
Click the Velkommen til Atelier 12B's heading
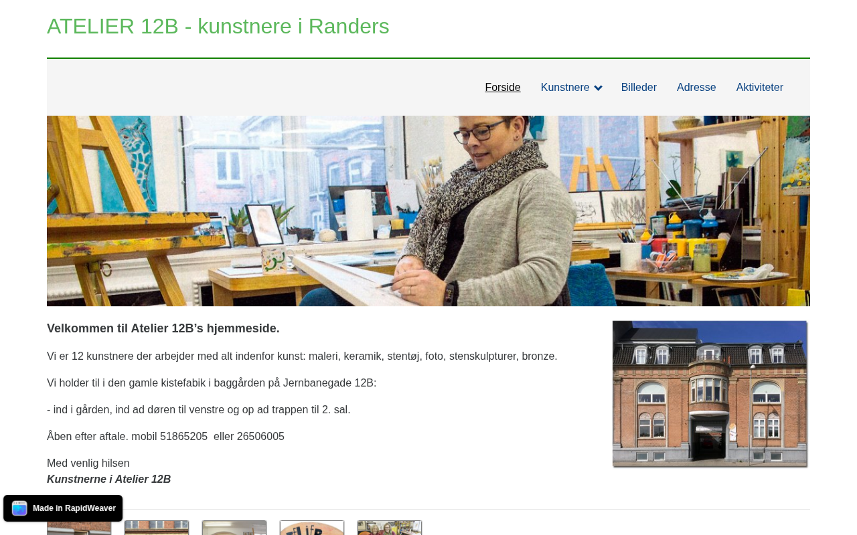tap(163, 328)
